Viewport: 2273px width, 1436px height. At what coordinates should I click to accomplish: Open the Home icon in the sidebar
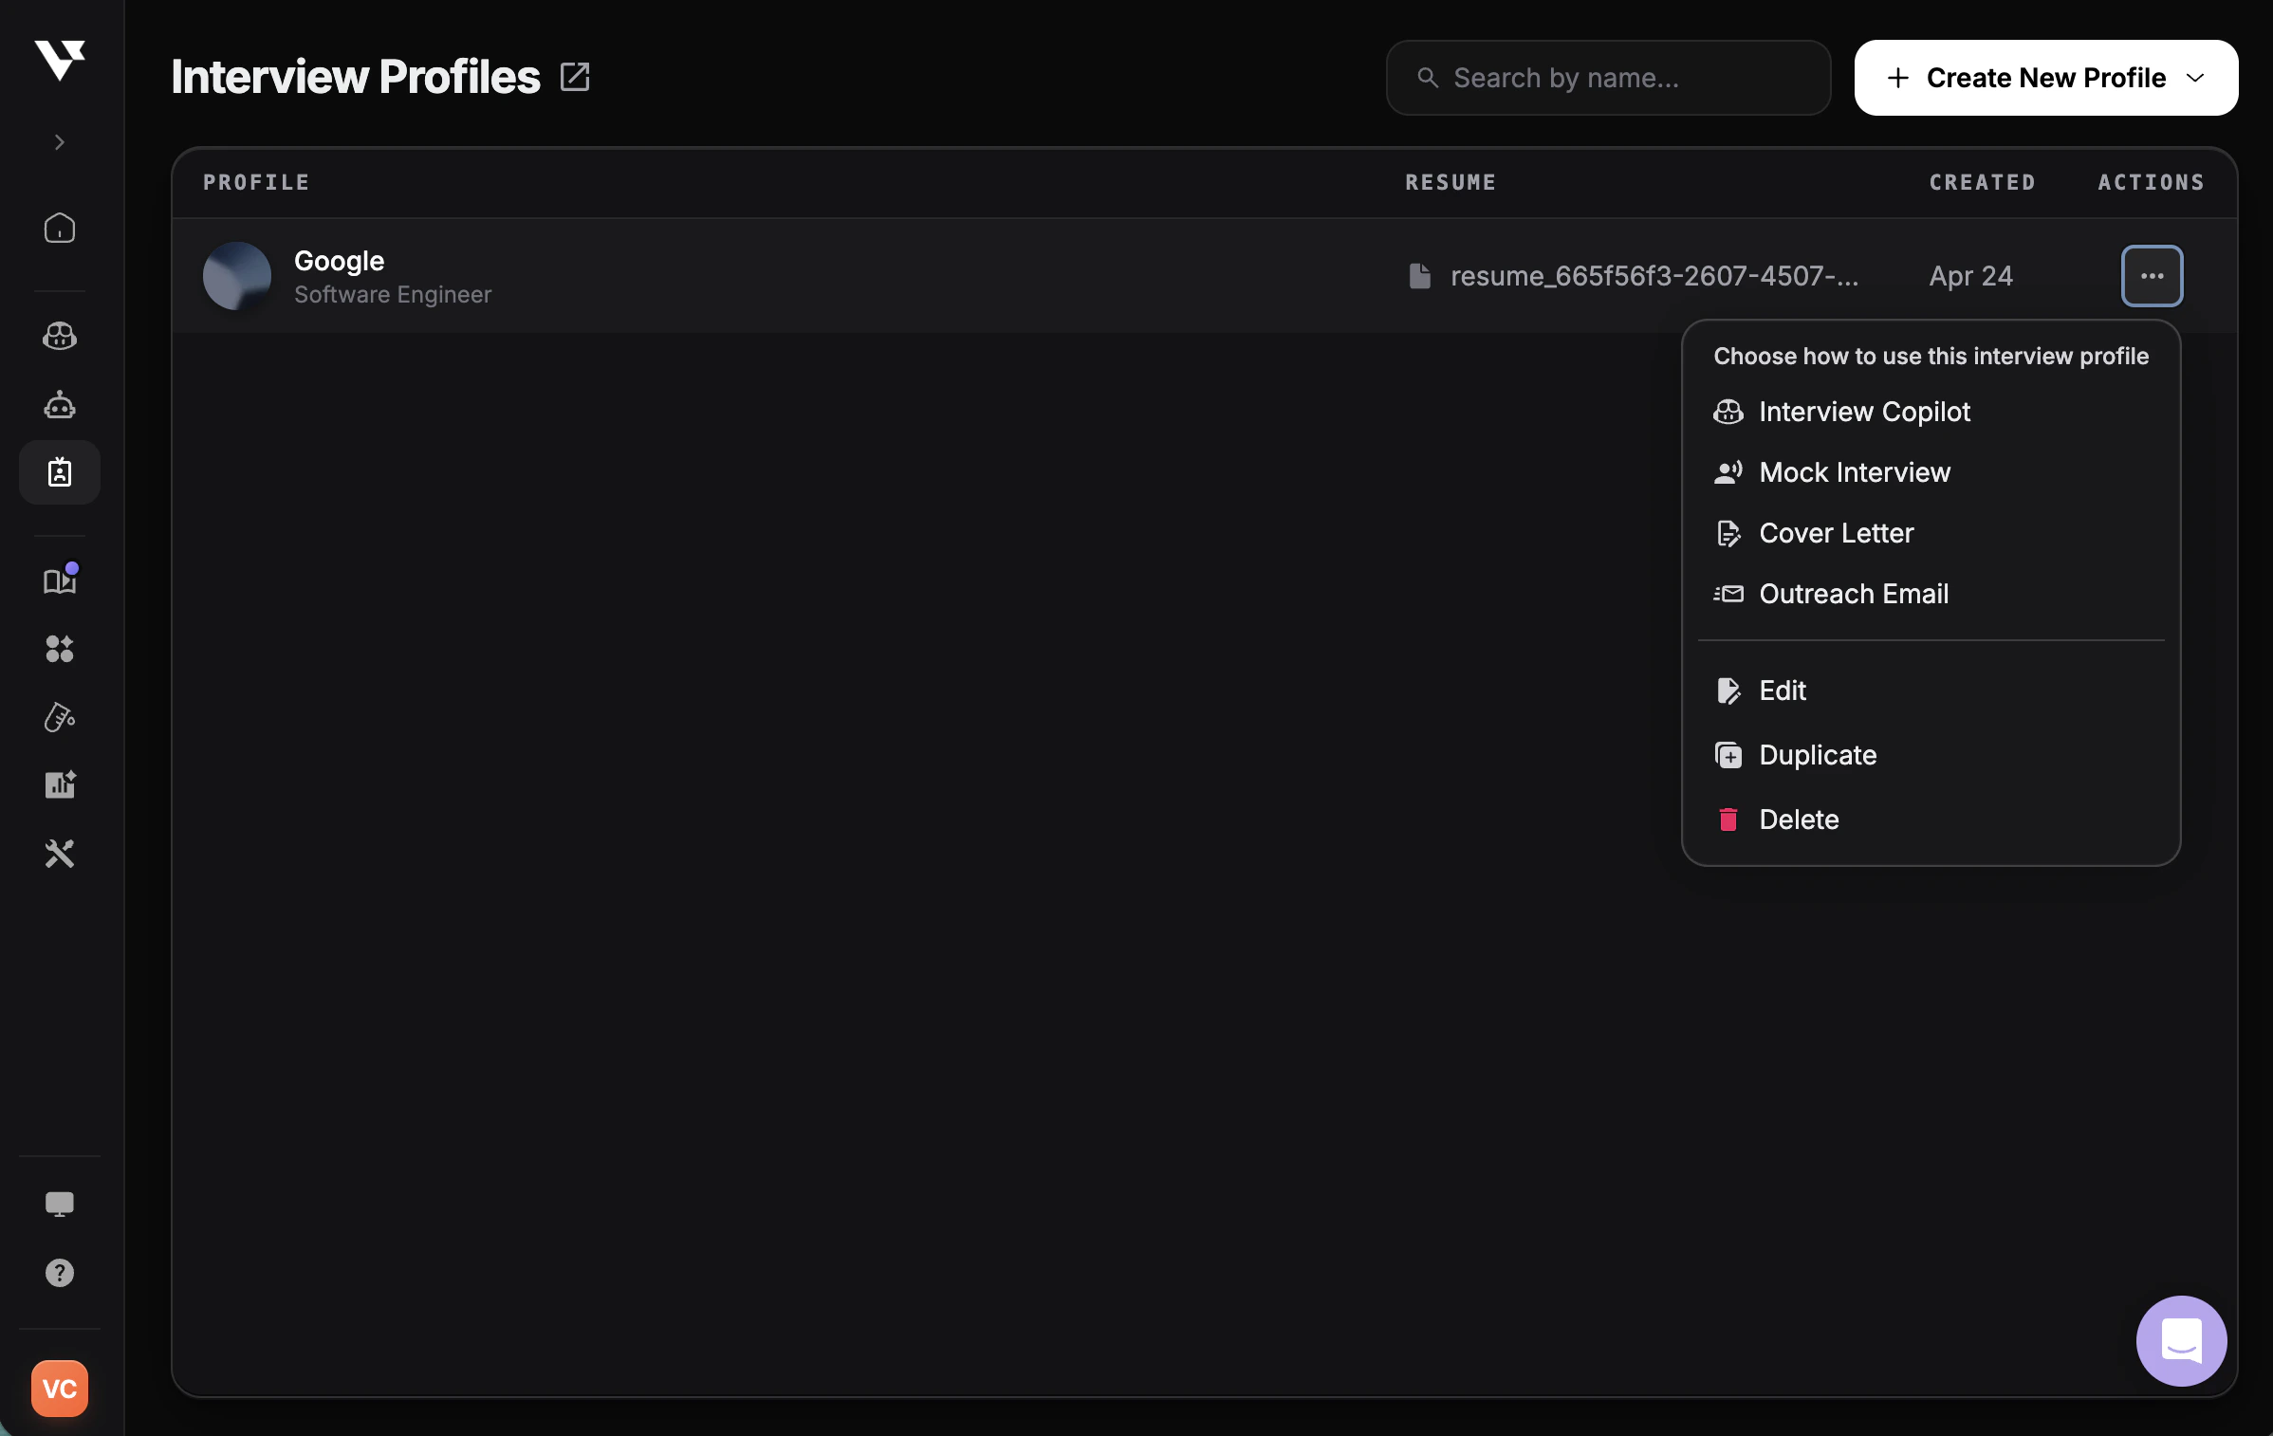pyautogui.click(x=60, y=229)
